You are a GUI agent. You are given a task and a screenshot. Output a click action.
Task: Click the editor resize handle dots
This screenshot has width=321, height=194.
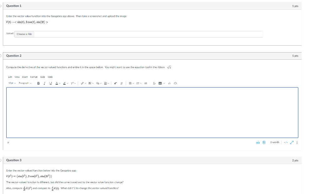[297, 142]
